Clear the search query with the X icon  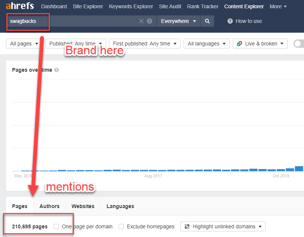pyautogui.click(x=142, y=21)
